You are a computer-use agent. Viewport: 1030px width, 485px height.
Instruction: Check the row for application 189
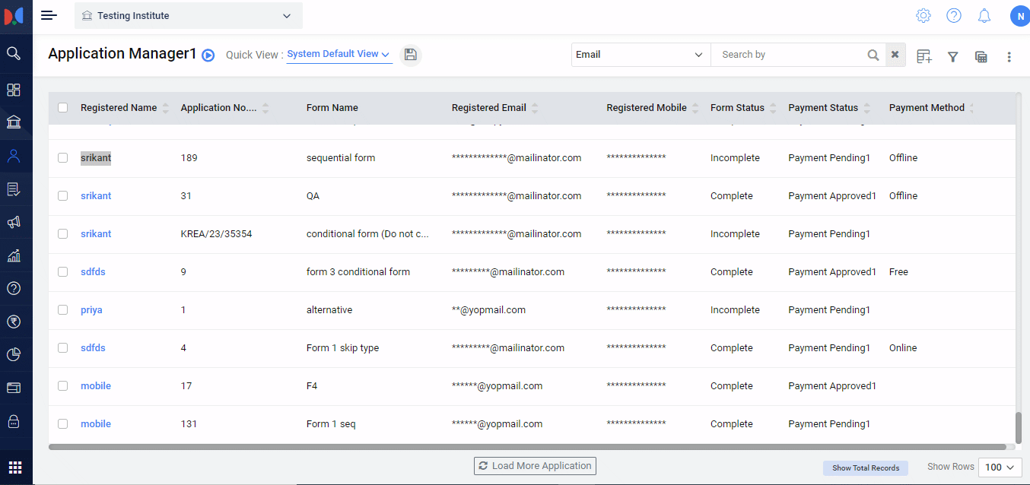(63, 158)
